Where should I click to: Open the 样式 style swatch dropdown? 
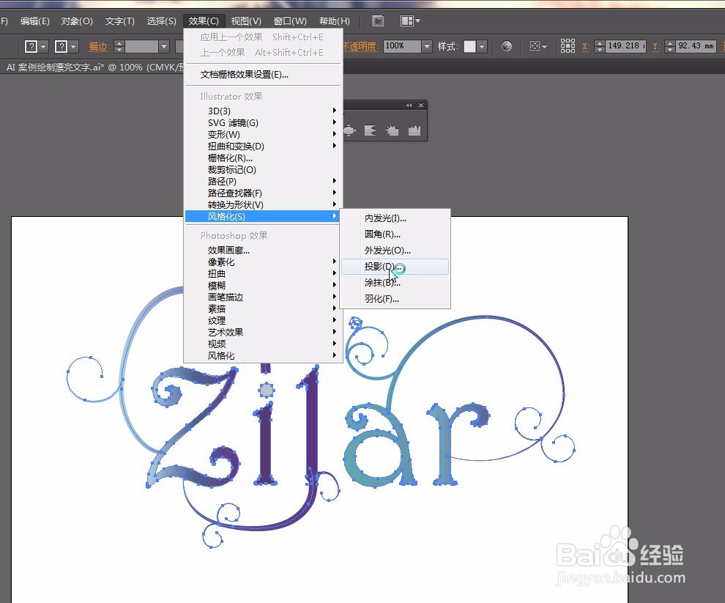(x=480, y=45)
